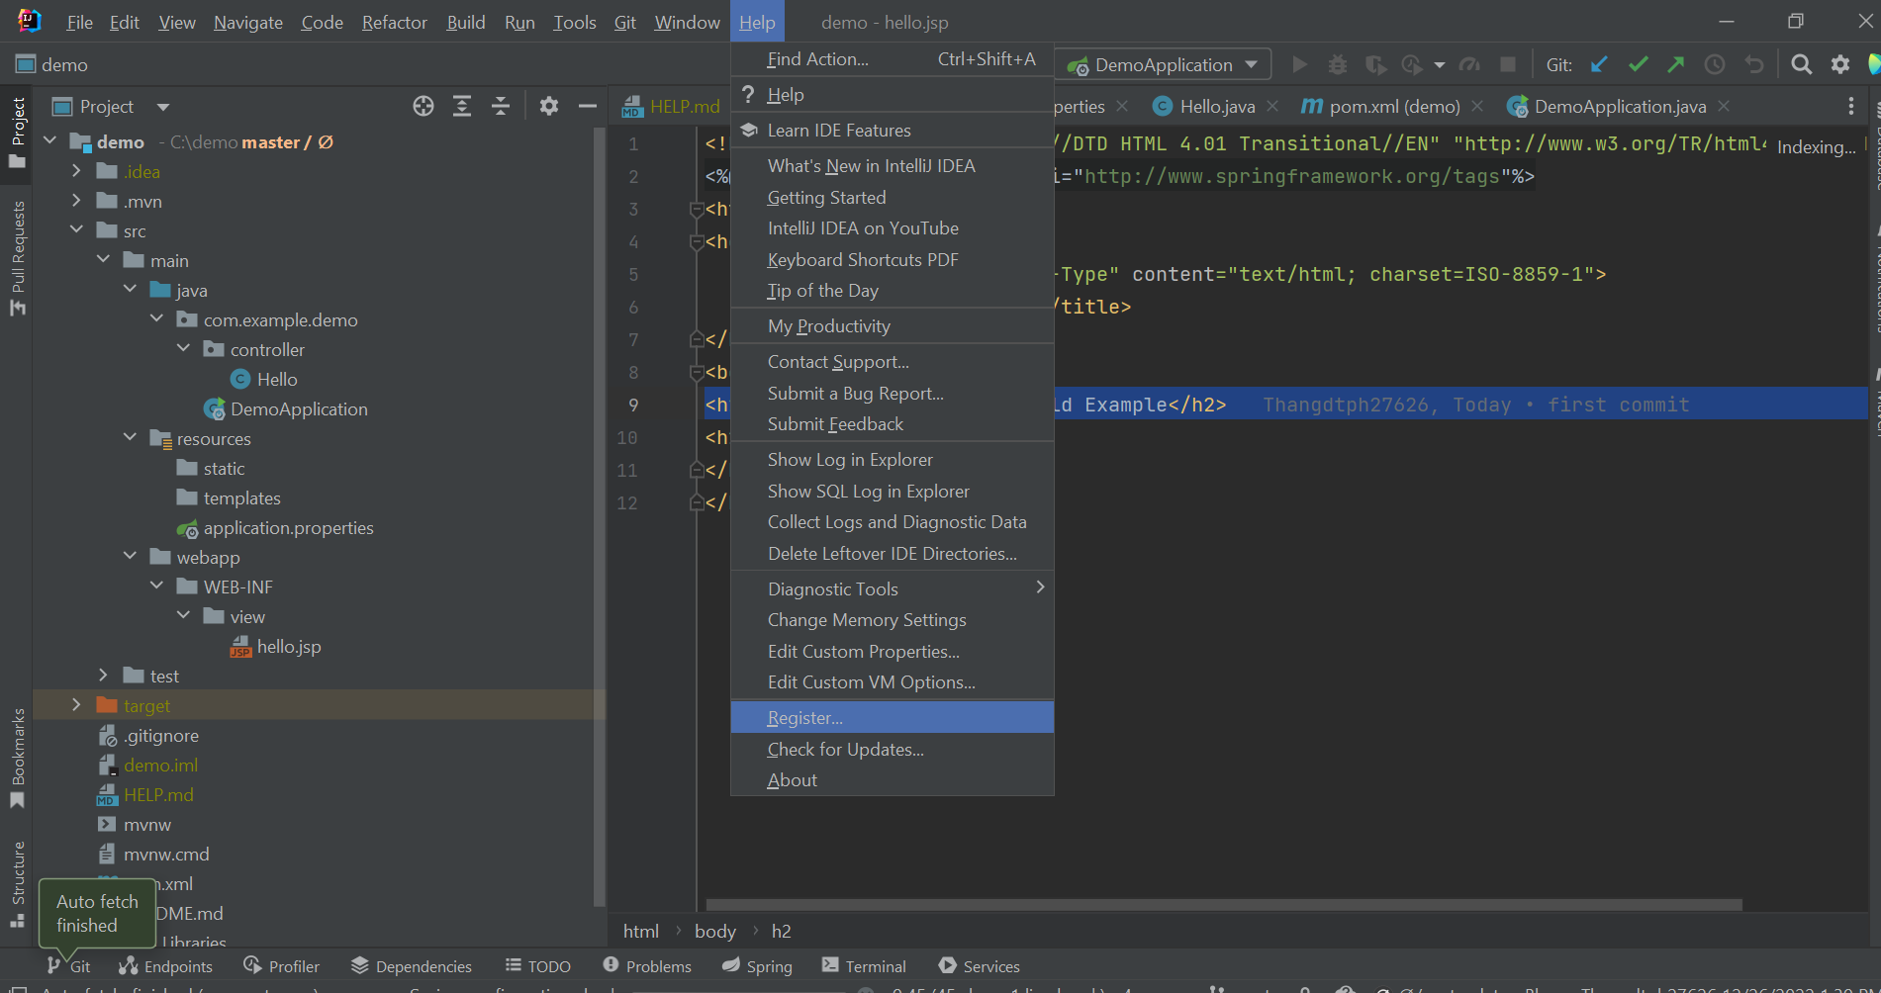Screen dimensions: 1881x993
Task: Select the DemoApplication class in tree
Action: click(298, 408)
